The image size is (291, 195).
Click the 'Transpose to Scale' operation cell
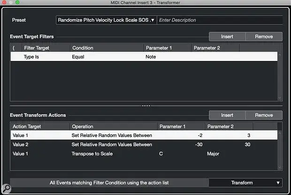[93, 154]
